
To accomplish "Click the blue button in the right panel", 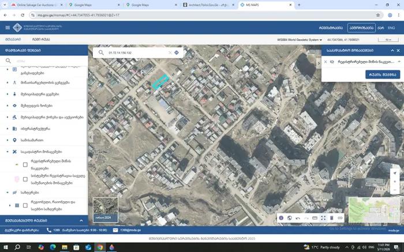I will pyautogui.click(x=383, y=74).
